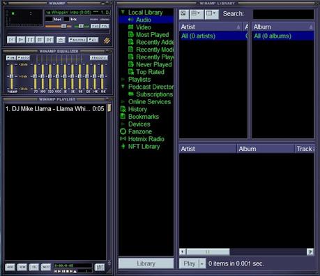Toggle the Shuffle button
The image size is (320, 276).
(x=77, y=40)
